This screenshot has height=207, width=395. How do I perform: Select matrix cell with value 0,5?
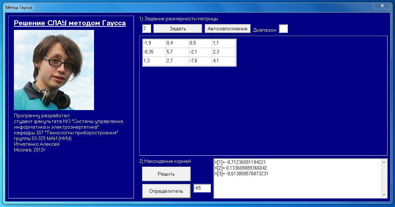(x=201, y=43)
